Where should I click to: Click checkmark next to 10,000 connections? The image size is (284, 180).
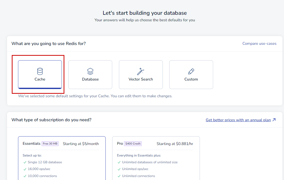click(25, 176)
